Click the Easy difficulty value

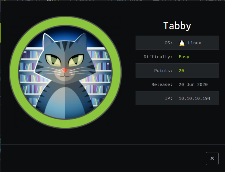click(x=184, y=57)
